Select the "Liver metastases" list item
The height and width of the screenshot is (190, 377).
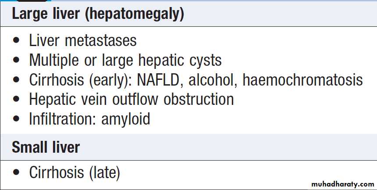coord(83,40)
